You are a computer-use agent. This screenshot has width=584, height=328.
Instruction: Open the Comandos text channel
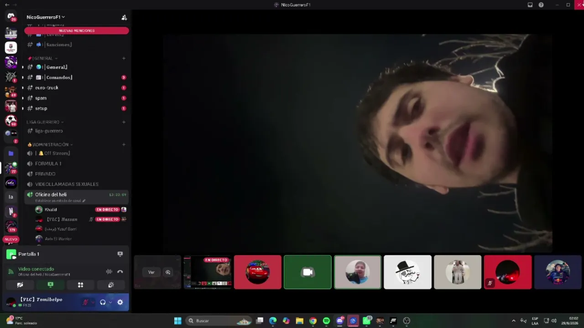pos(76,77)
